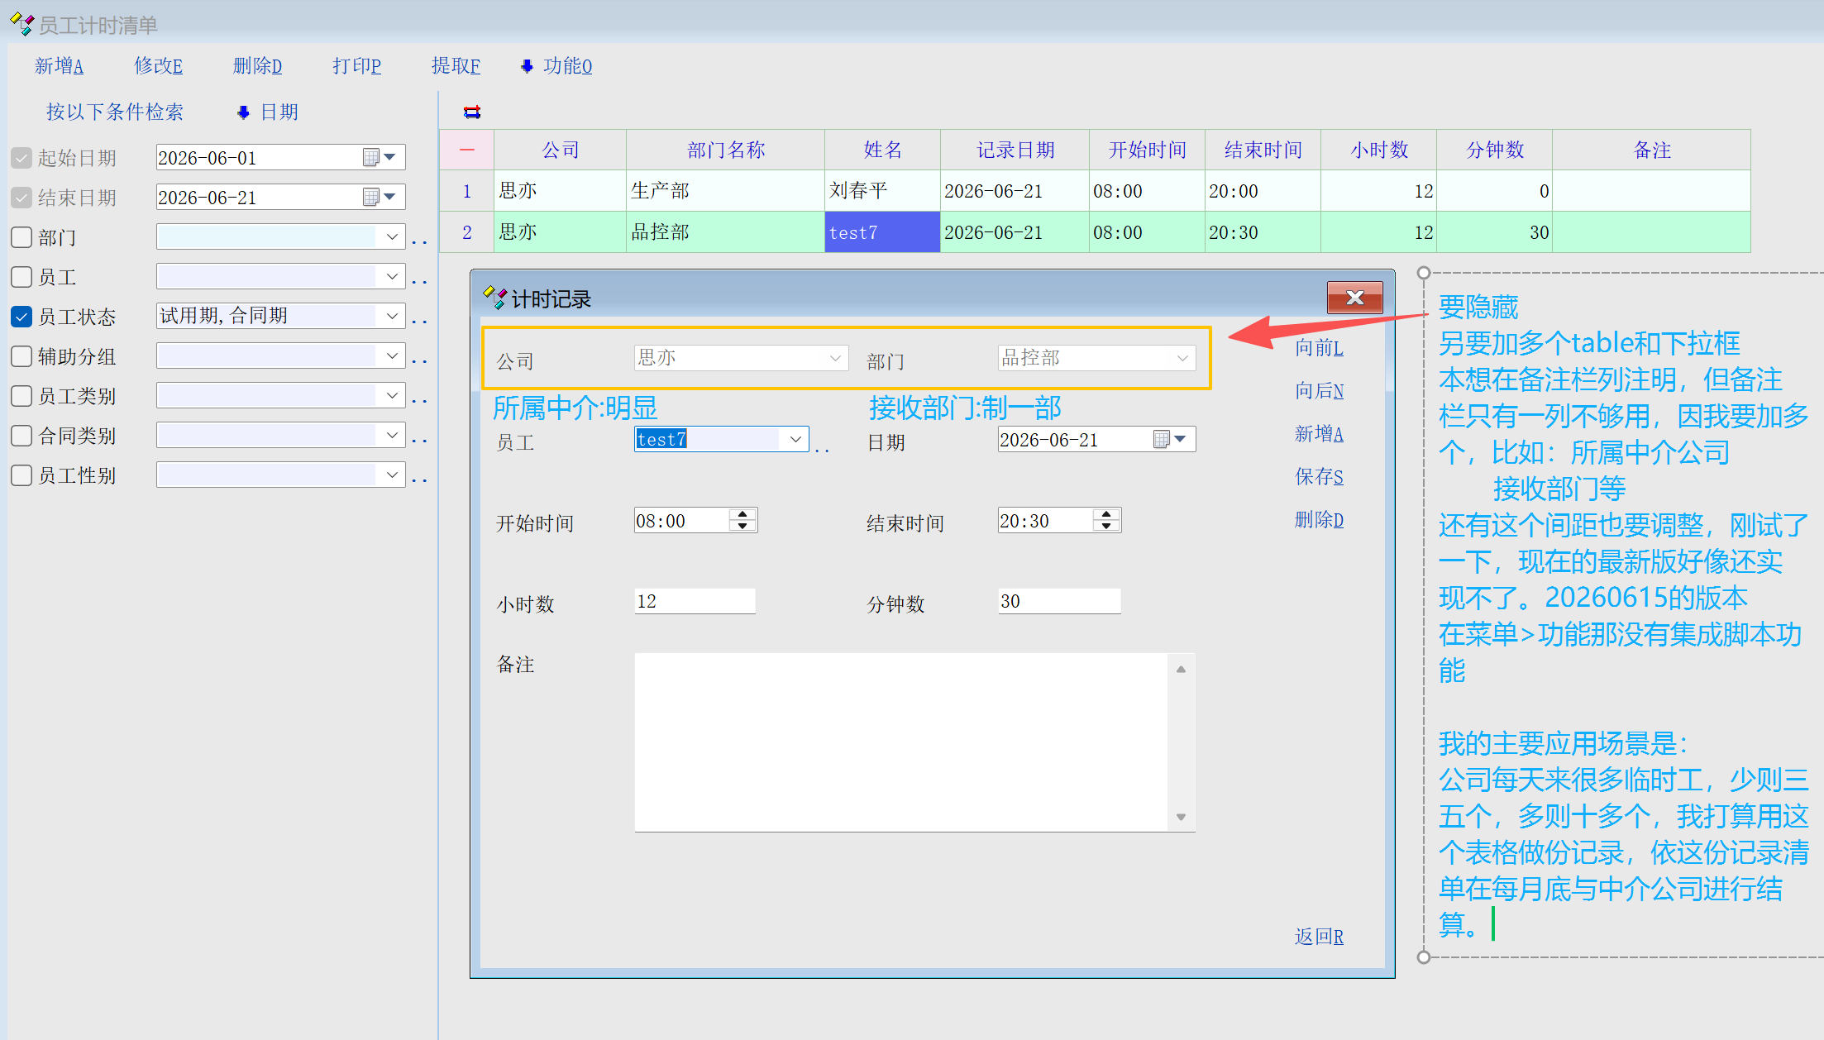The image size is (1824, 1040).
Task: Enable the 员工类别 filter checkbox
Action: tap(21, 396)
